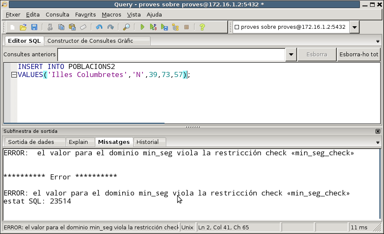The width and height of the screenshot is (384, 234).
Task: Switch to Sortida de dades tab
Action: (x=34, y=142)
